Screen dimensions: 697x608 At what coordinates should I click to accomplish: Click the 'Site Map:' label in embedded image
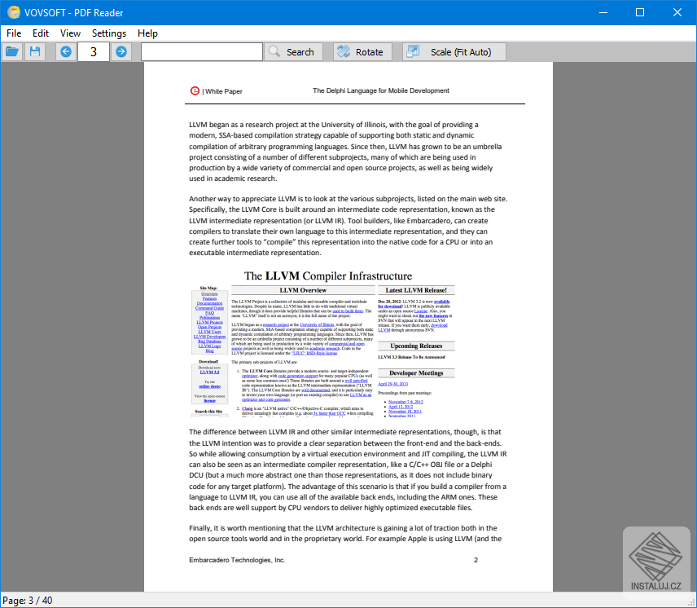tap(208, 288)
